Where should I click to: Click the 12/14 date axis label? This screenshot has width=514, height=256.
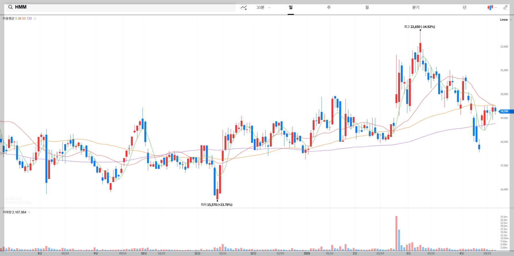(x=280, y=253)
